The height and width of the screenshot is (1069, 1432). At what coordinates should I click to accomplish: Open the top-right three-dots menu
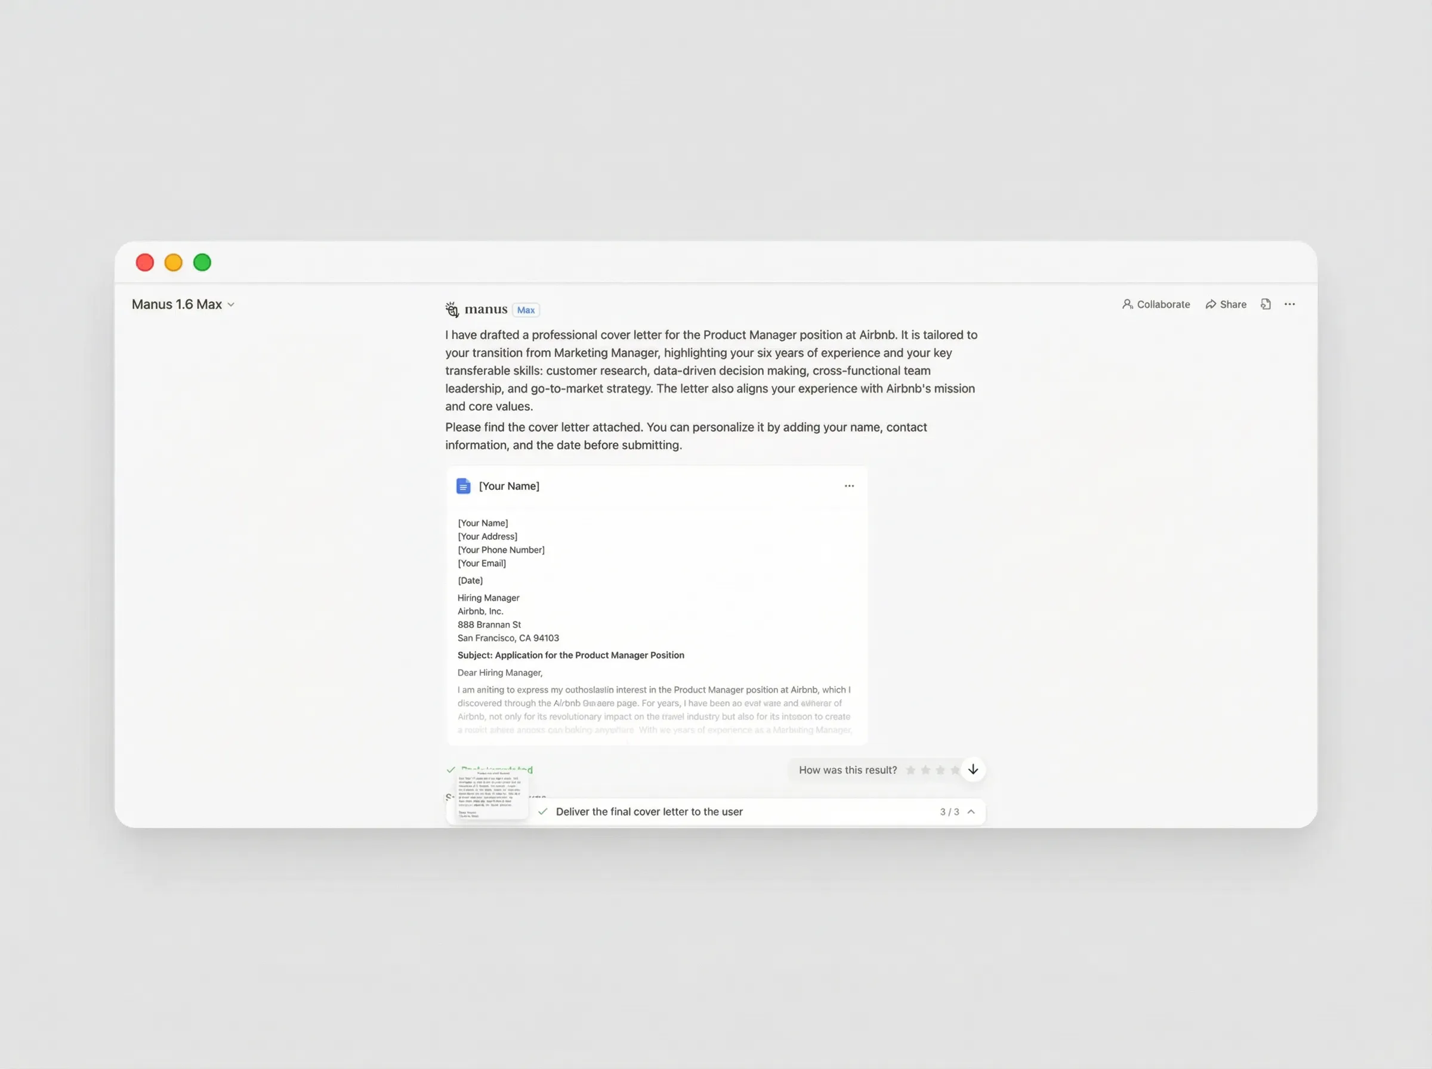click(1289, 304)
